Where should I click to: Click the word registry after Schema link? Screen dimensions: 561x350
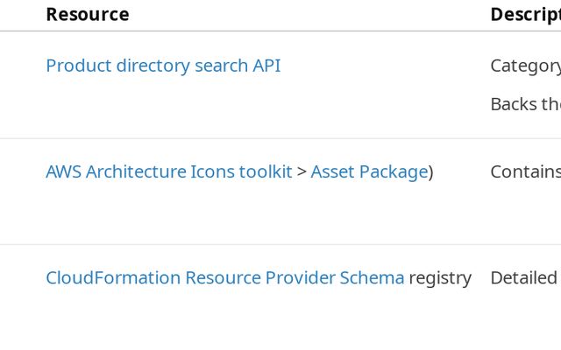click(440, 278)
